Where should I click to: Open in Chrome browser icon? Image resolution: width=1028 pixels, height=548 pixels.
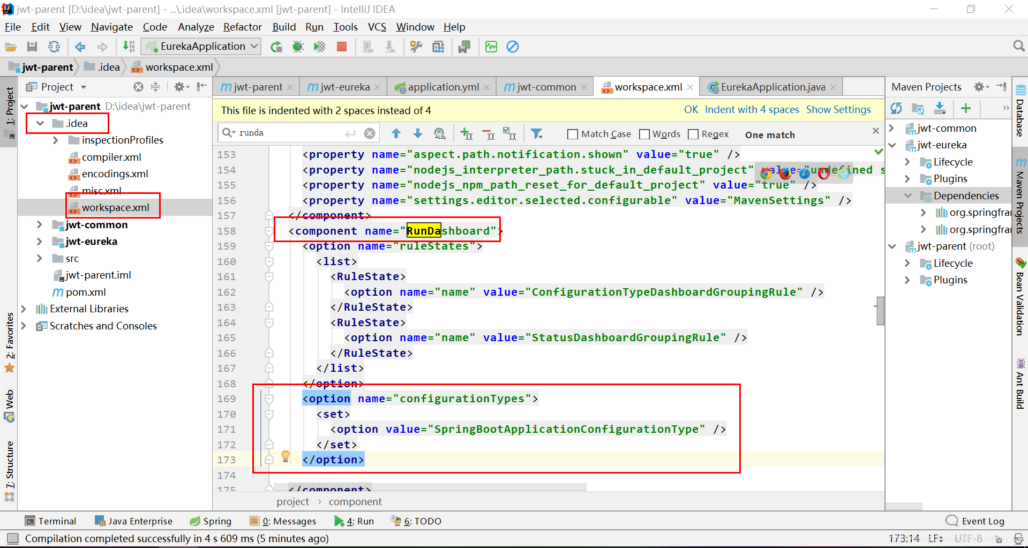[766, 173]
